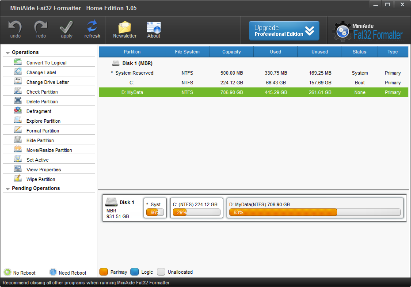Click the status bar recommendation message
This screenshot has width=411, height=287.
pyautogui.click(x=87, y=283)
